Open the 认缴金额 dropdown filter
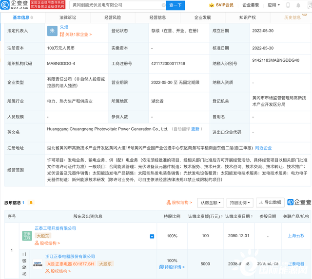This screenshot has width=312, height=279. click(x=210, y=202)
